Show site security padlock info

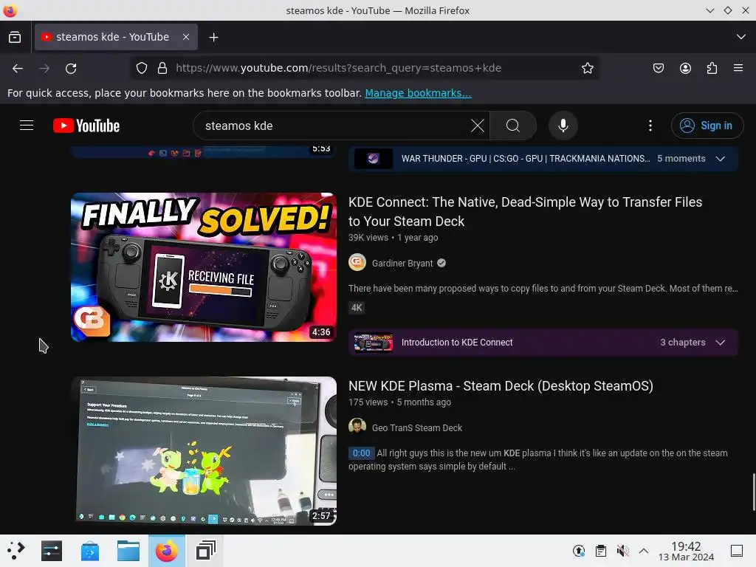[162, 68]
